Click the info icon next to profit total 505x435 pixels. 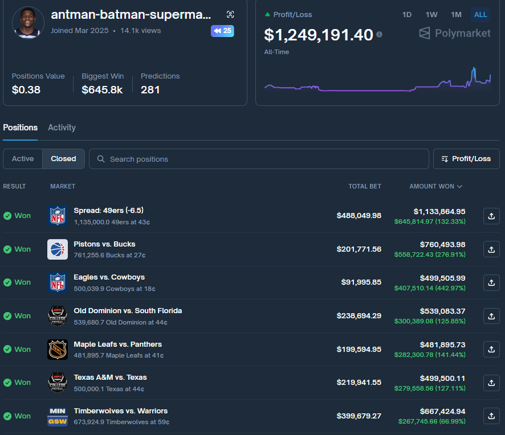380,34
